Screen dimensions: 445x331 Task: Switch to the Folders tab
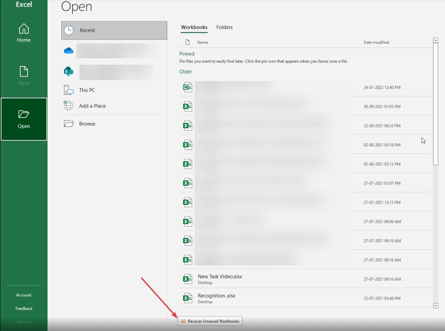[224, 27]
